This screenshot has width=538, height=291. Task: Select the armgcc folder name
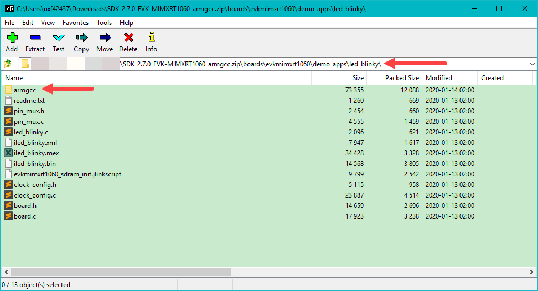tap(25, 90)
